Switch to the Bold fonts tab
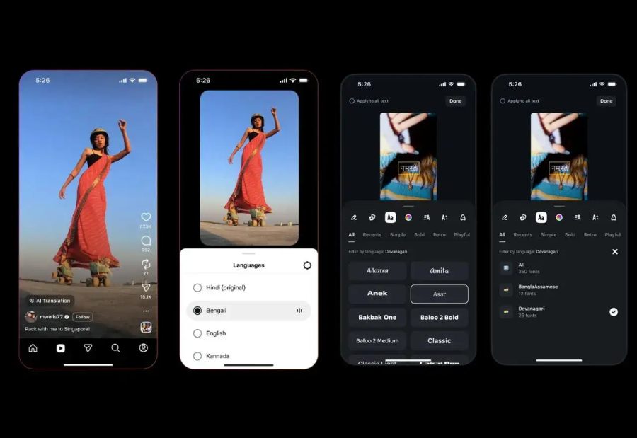Viewport: 637px width, 438px height. [418, 234]
